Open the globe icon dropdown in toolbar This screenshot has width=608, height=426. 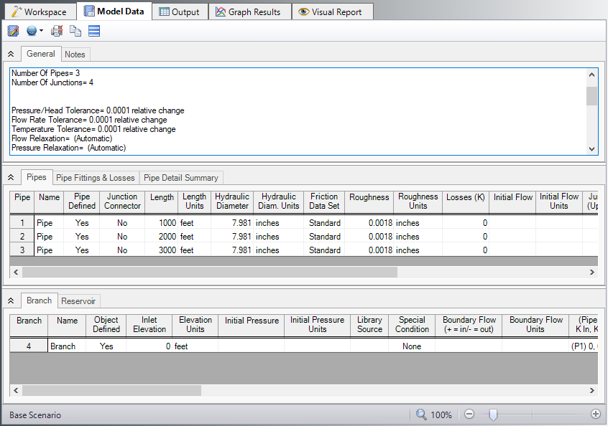(x=34, y=31)
